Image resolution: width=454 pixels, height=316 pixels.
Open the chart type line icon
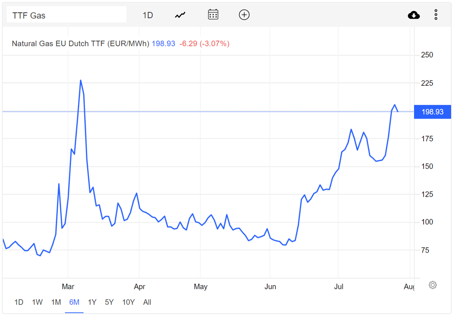click(180, 15)
